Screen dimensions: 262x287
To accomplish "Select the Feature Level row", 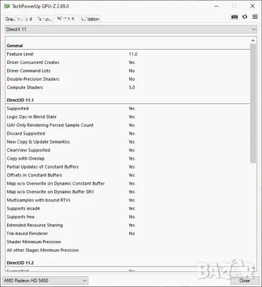I will 127,54.
